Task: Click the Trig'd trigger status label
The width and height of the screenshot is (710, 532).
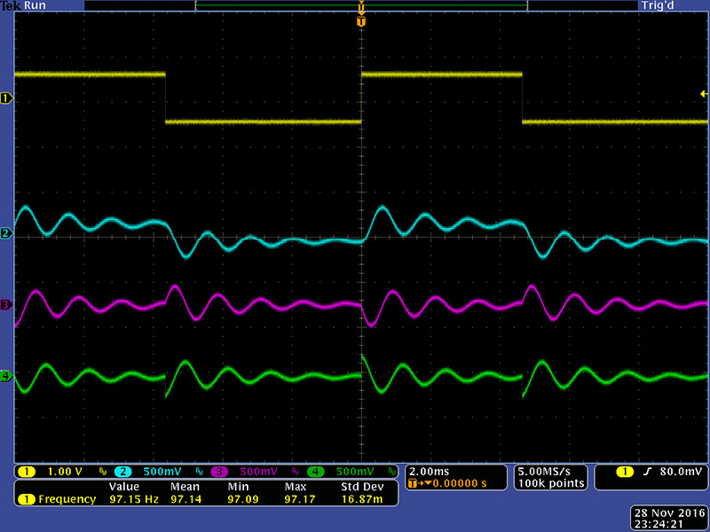Action: tap(658, 5)
